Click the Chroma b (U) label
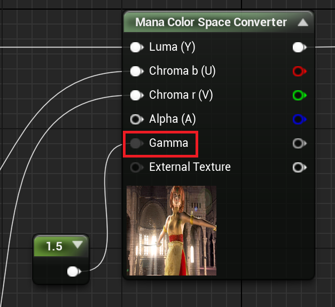The width and height of the screenshot is (335, 307). 182,71
